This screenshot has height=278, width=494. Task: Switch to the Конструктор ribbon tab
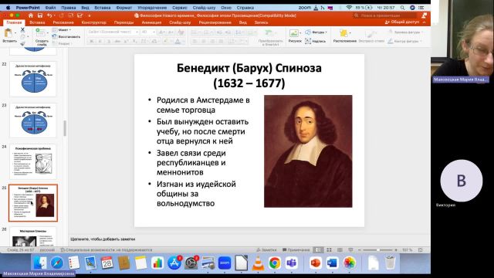(93, 22)
